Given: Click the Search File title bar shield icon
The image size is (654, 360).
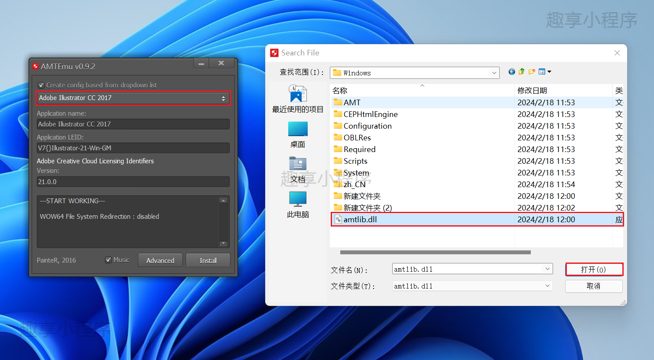Looking at the screenshot, I should 274,53.
